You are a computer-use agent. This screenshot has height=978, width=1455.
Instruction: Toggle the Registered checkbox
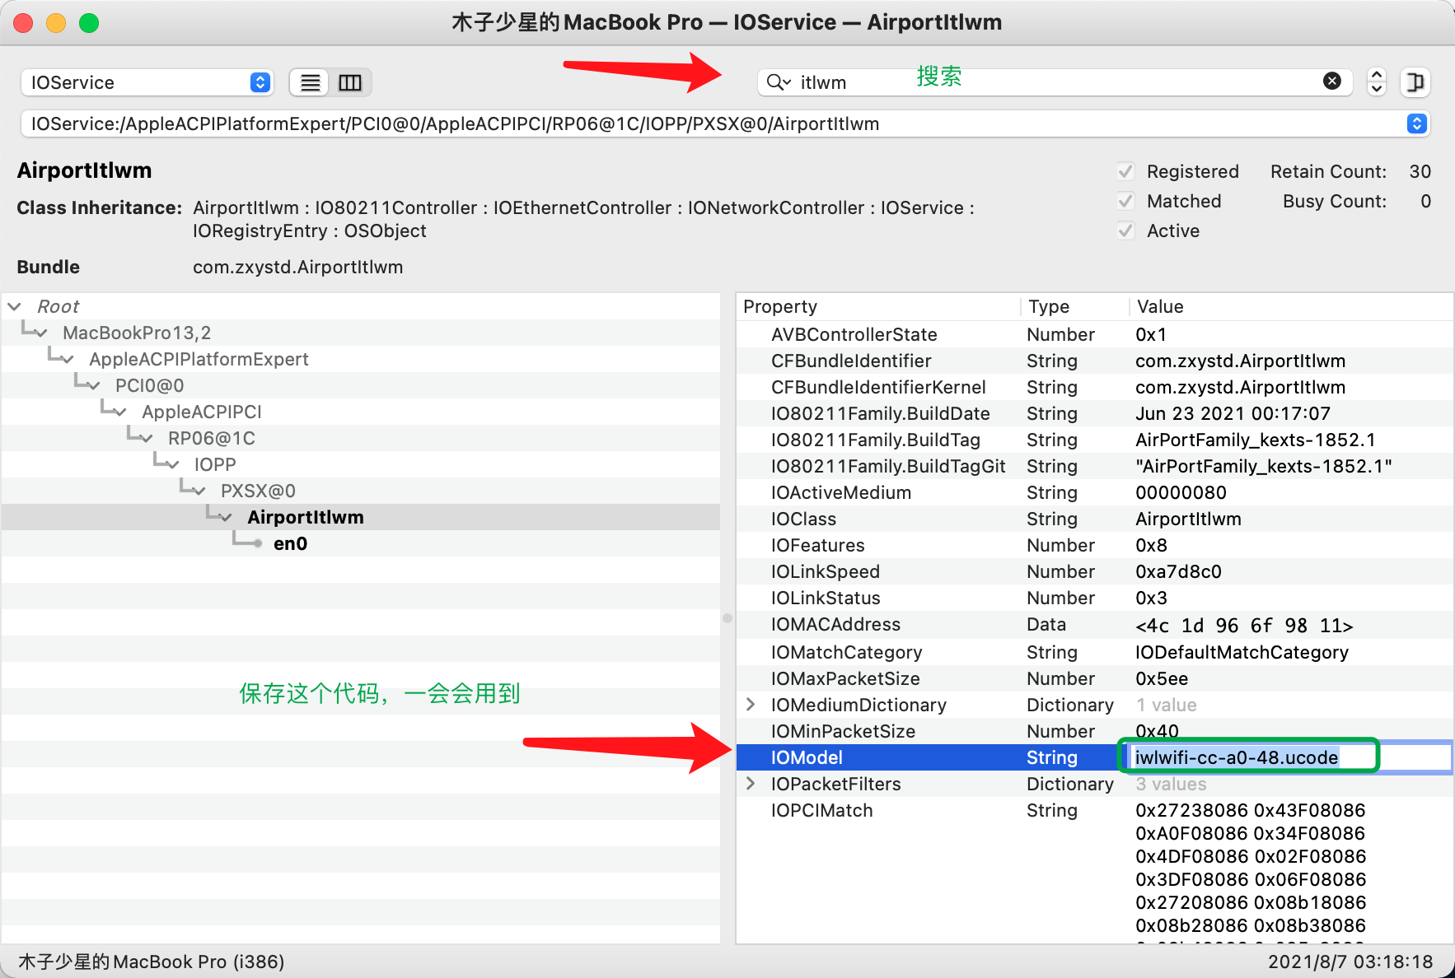1125,171
